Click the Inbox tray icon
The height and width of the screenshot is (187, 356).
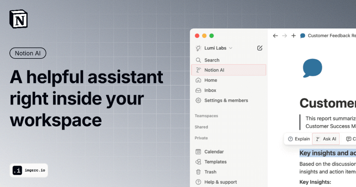point(198,90)
